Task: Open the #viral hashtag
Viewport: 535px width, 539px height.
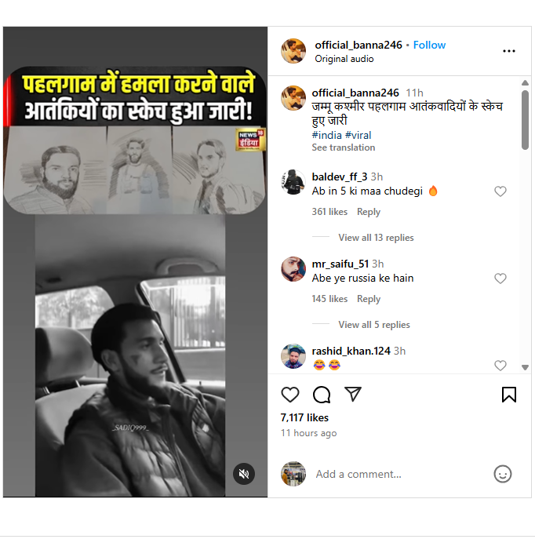Action: click(358, 135)
